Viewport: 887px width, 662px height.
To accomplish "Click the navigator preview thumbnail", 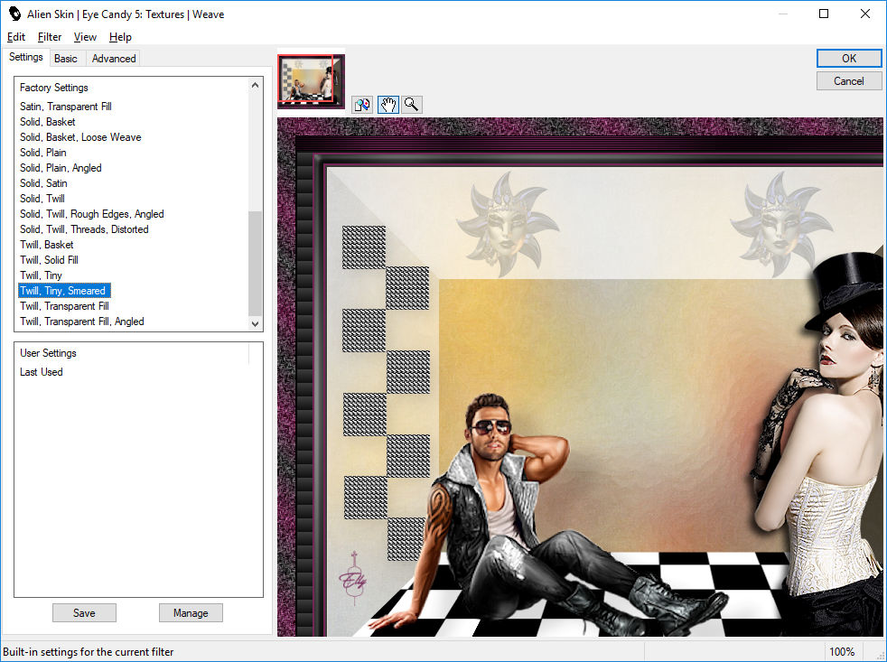I will click(311, 81).
